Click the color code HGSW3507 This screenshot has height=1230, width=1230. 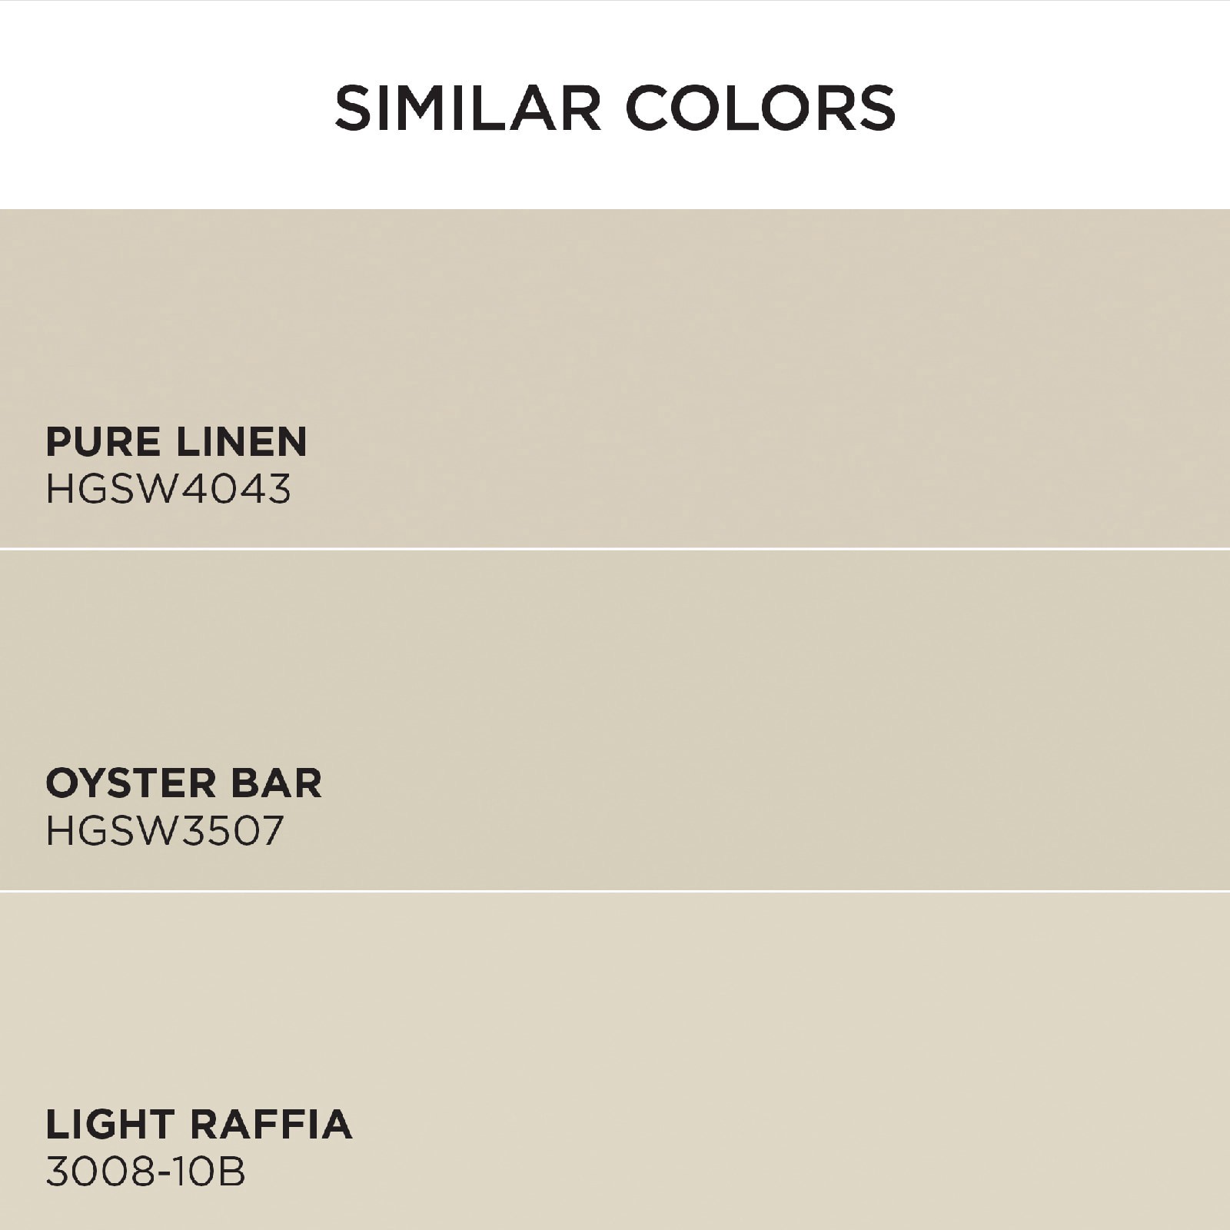tap(165, 831)
